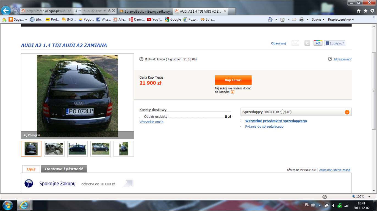Open the Strona menu

(x=318, y=20)
